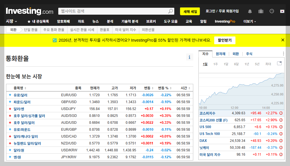Click the search magnifier icon
Screen dimensions: 290x166
coord(171,11)
